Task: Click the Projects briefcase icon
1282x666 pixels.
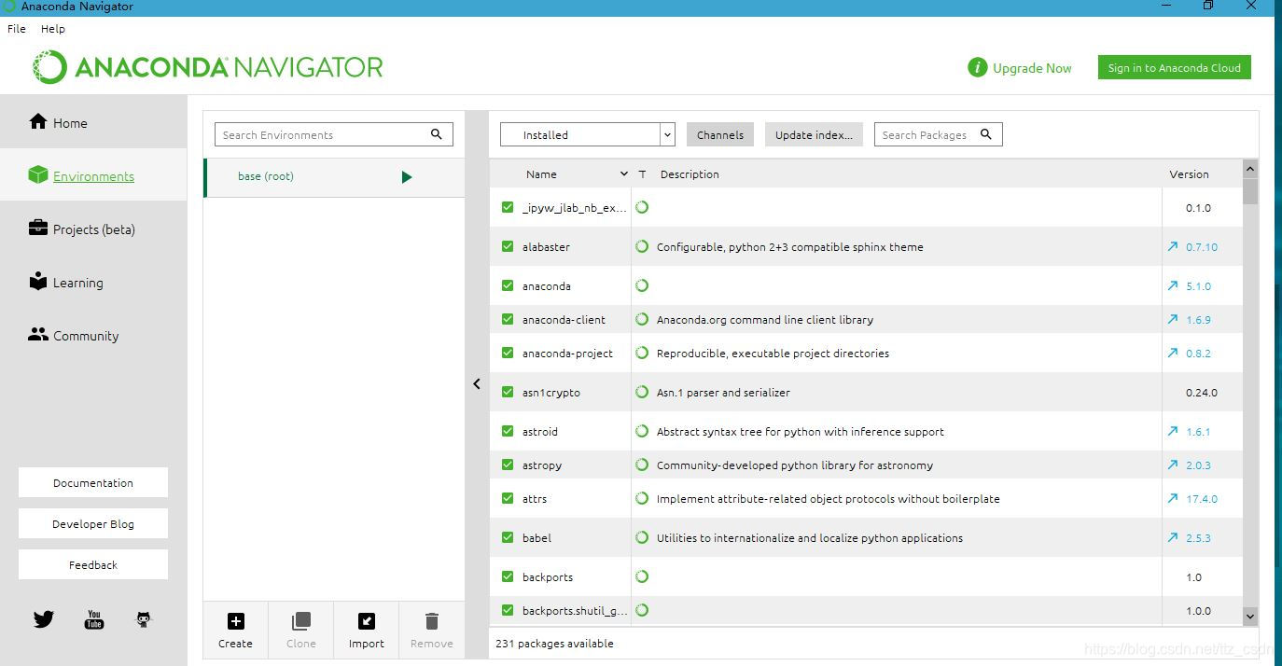Action: point(38,229)
